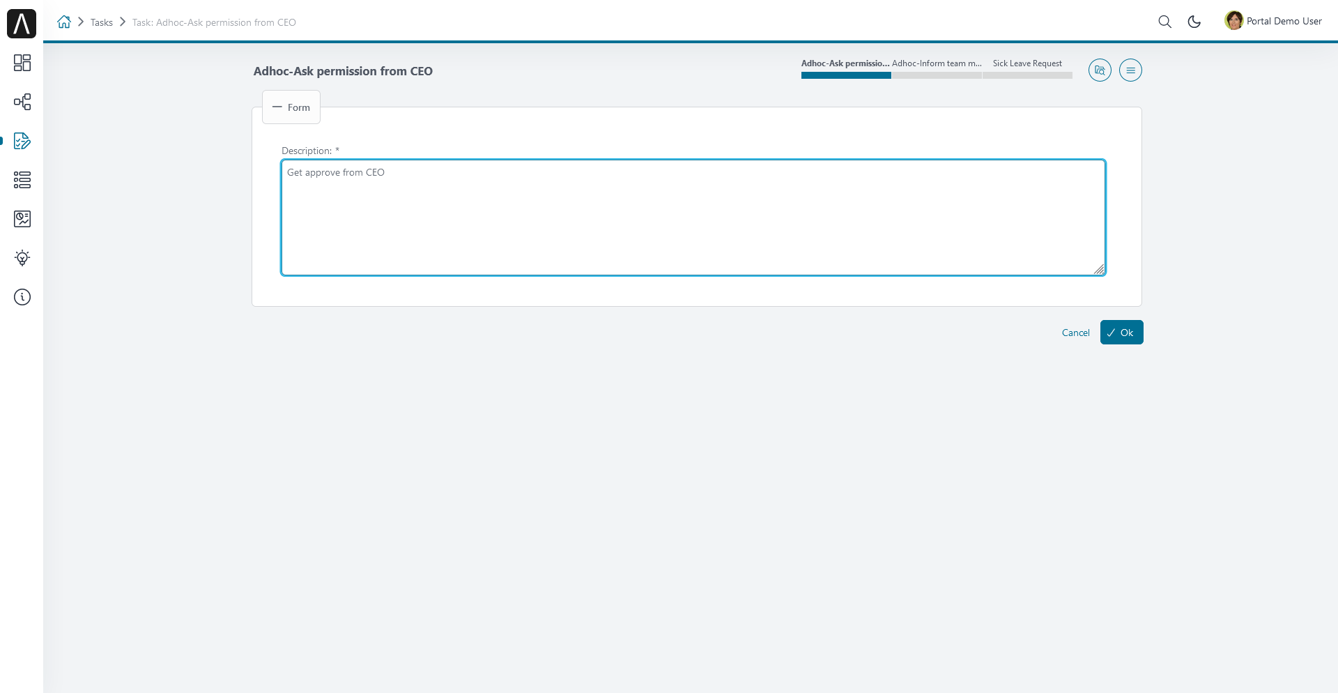Click the Ok button
The image size is (1338, 693).
(1121, 333)
